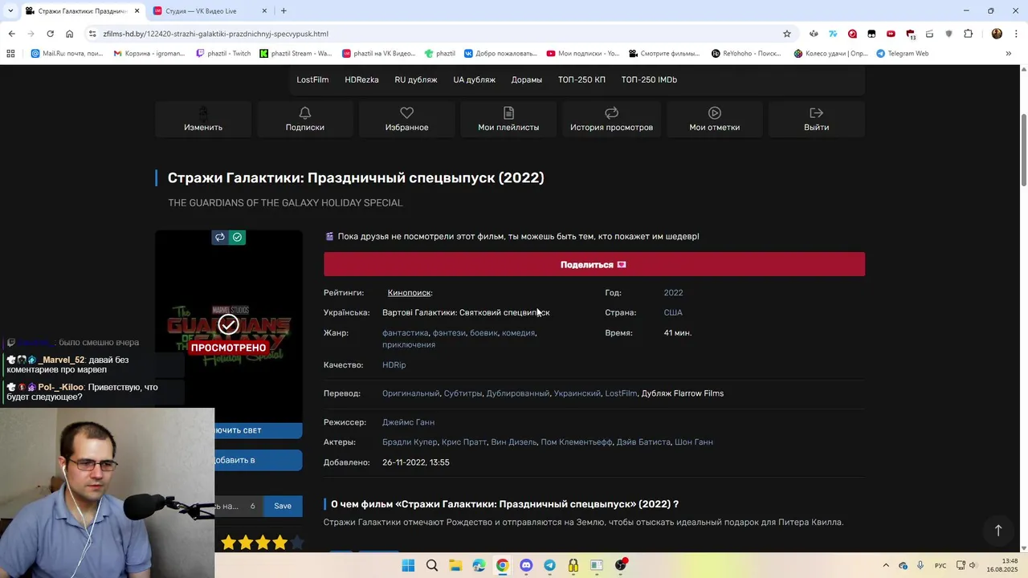The image size is (1028, 578).
Task: Open Mail.Ru bookmark
Action: click(67, 54)
